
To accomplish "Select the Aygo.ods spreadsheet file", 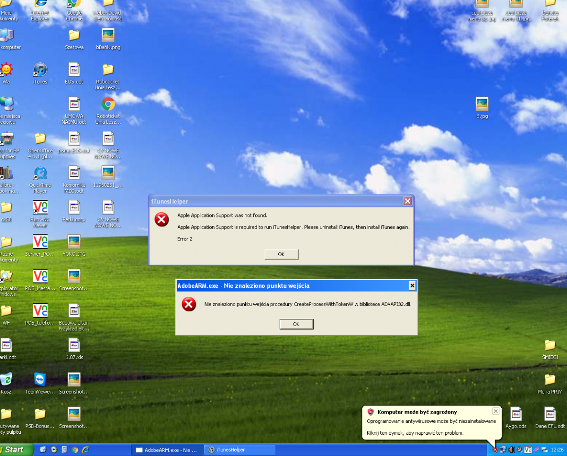I will click(x=516, y=418).
